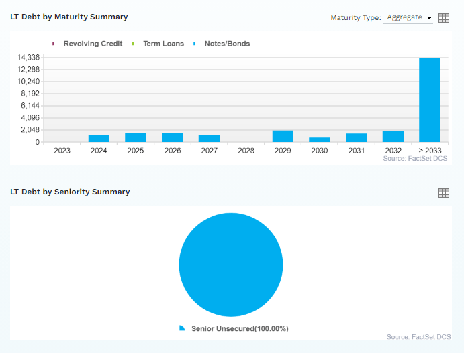Screen dimensions: 464x353
Task: Click the Senior Unsecured pie chart
Action: [x=231, y=265]
